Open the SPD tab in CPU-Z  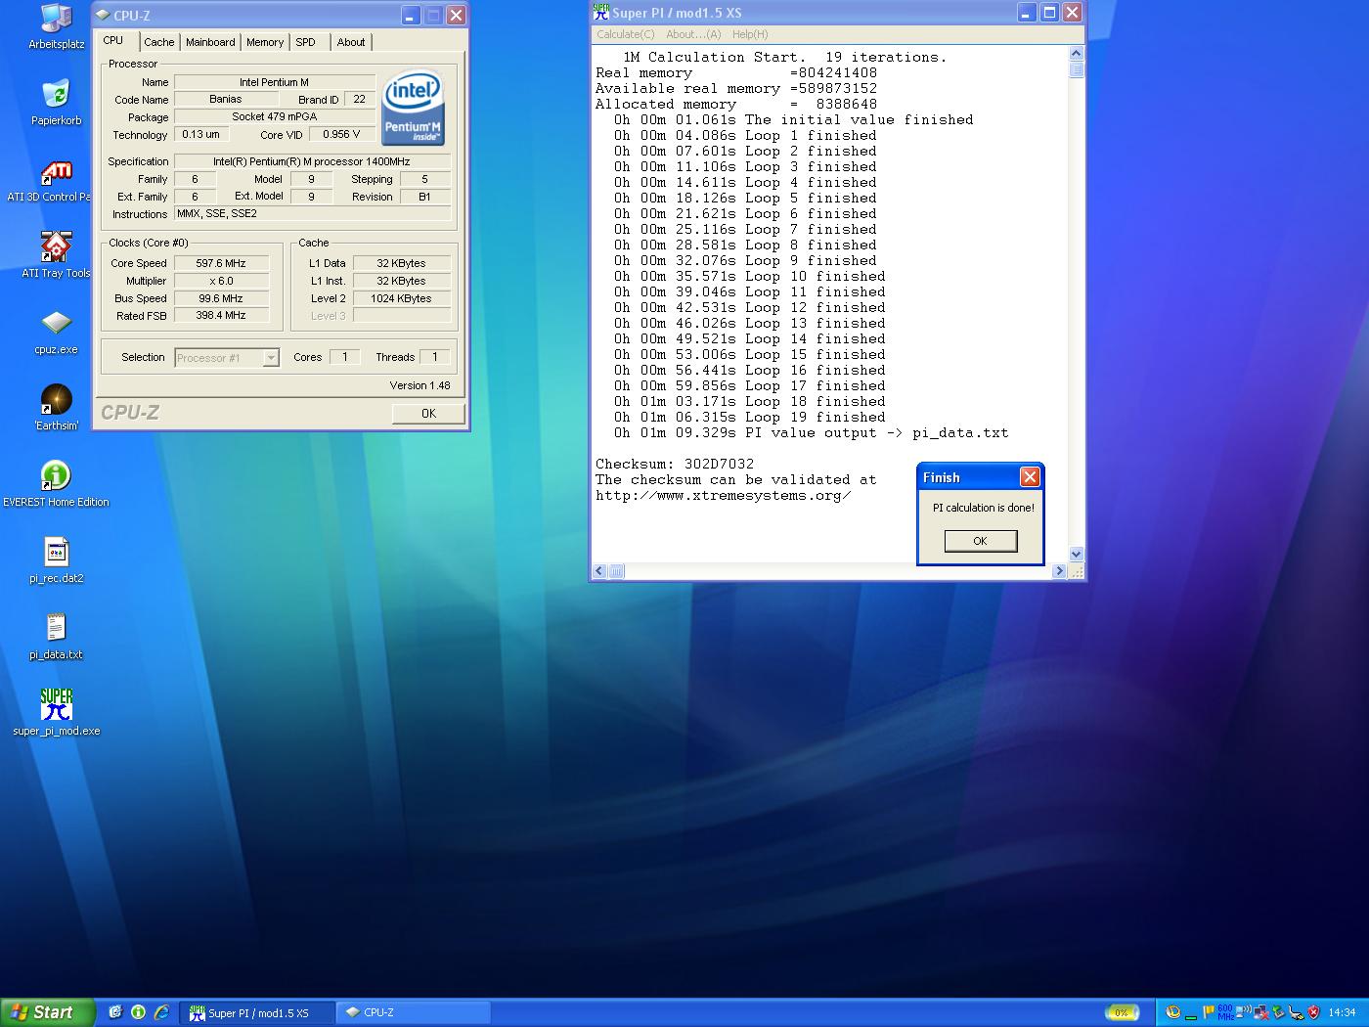(x=306, y=42)
